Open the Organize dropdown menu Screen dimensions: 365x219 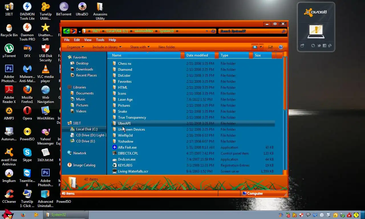tap(75, 47)
